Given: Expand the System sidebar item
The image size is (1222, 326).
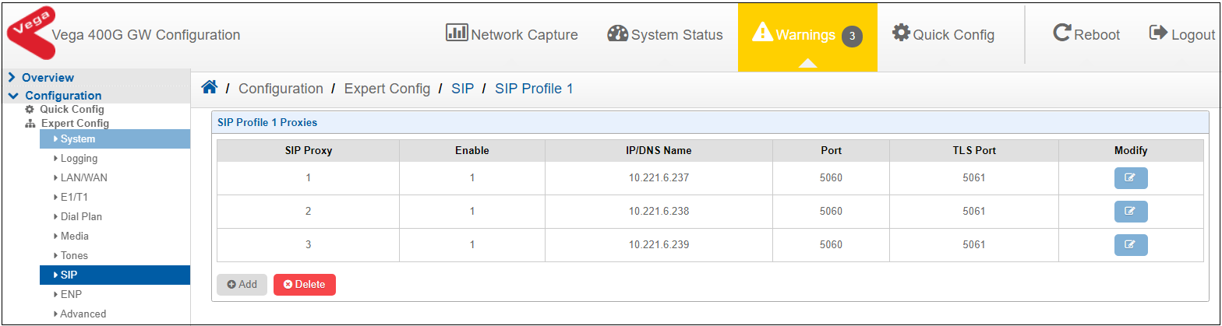Looking at the screenshot, I should [x=115, y=139].
